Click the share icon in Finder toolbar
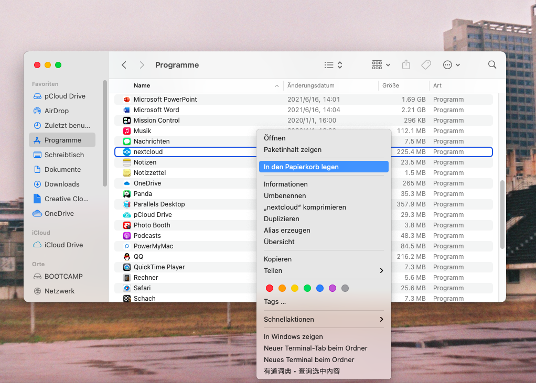Viewport: 536px width, 383px height. coord(406,64)
